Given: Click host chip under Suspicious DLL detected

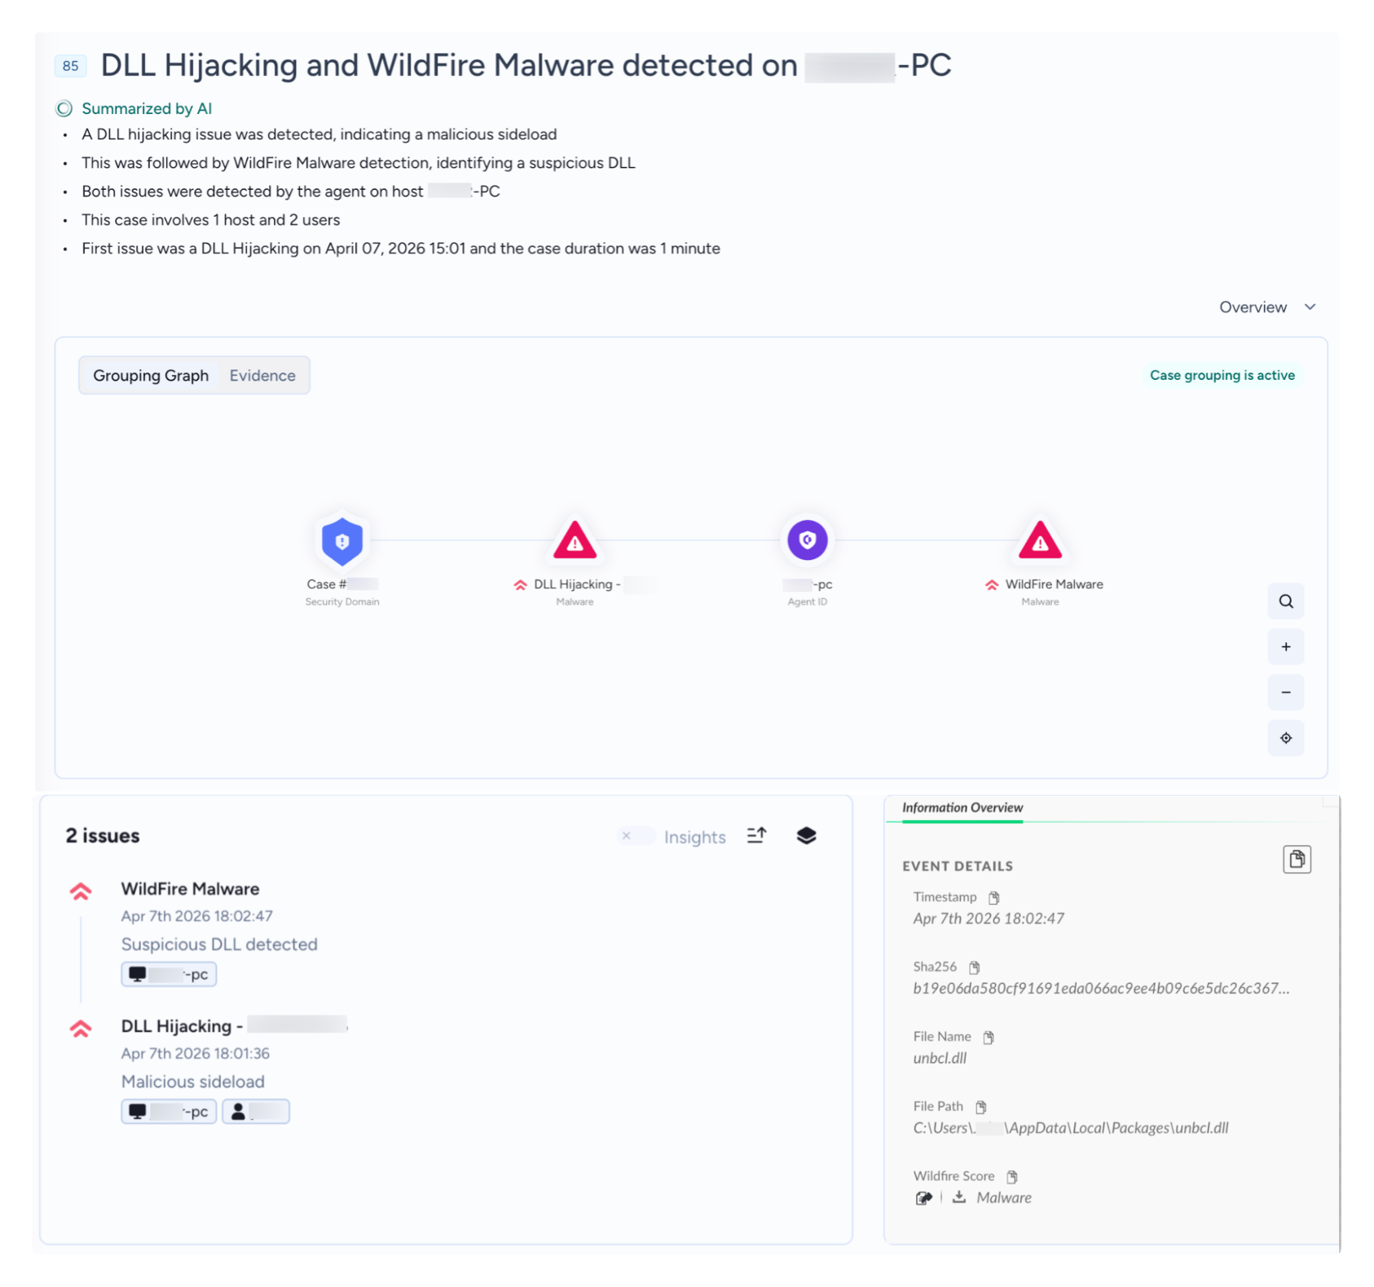Looking at the screenshot, I should tap(169, 975).
